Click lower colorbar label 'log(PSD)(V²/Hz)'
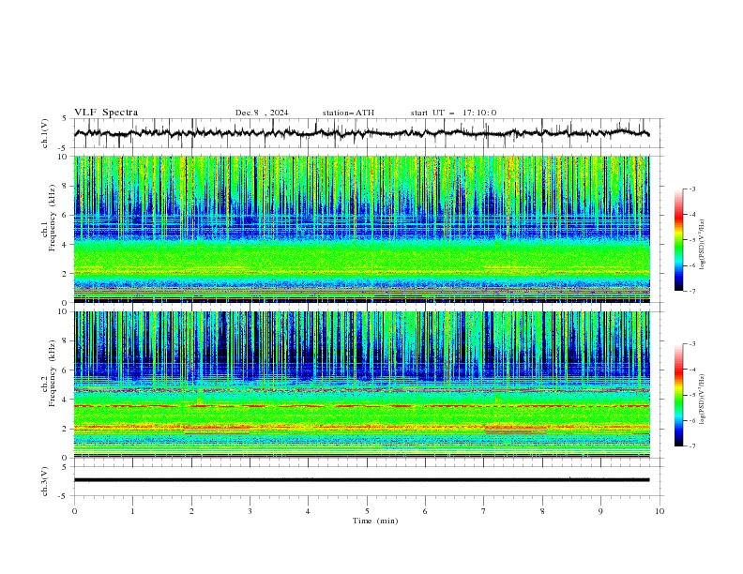 point(703,400)
